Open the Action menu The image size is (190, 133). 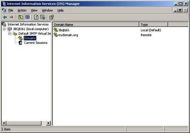coord(22,10)
